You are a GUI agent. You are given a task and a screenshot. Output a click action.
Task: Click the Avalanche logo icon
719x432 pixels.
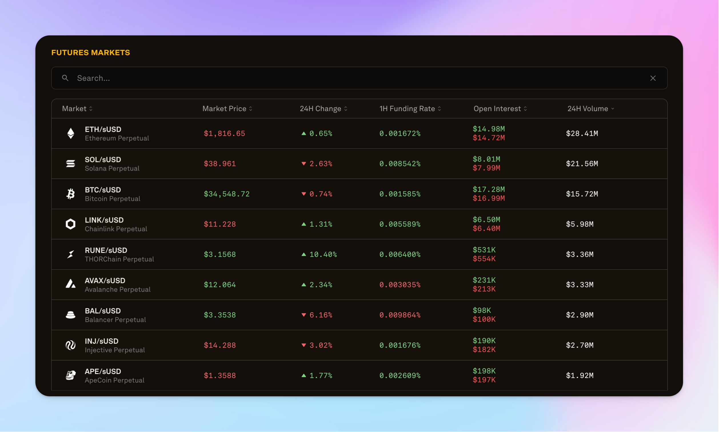coord(71,284)
